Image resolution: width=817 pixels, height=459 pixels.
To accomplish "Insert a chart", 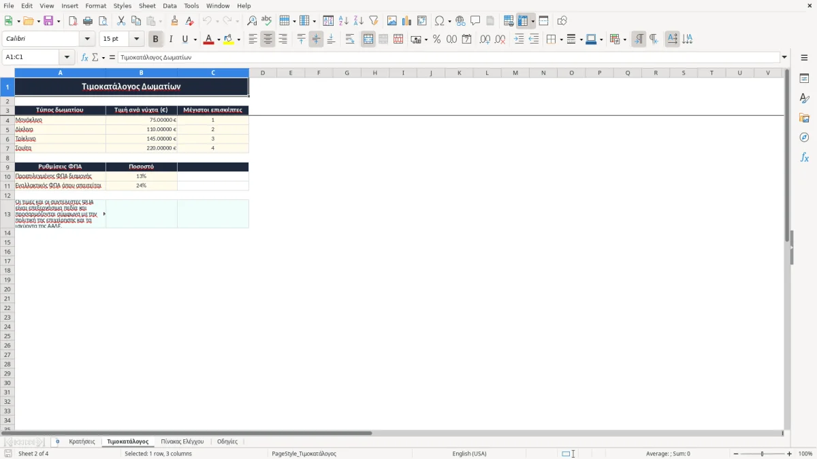I will (406, 21).
